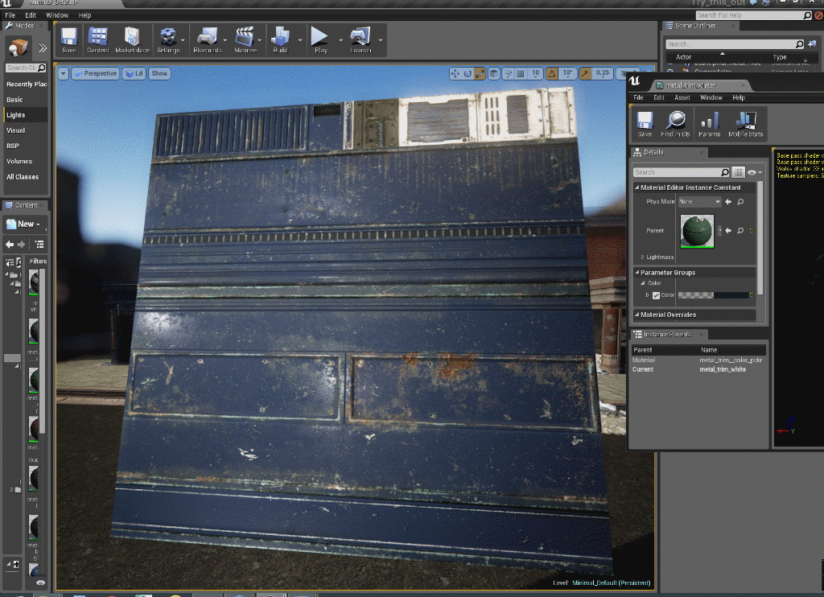Viewport: 824px width, 597px height.
Task: Open the Matinee toolbar icon
Action: coord(245,40)
